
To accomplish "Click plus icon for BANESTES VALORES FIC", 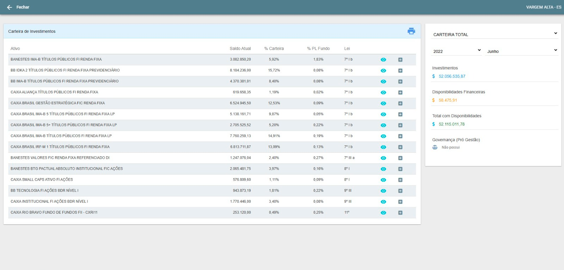I will click(x=400, y=158).
